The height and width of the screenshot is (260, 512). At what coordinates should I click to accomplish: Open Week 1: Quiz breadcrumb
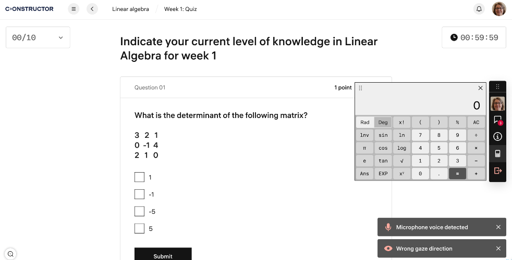click(x=180, y=9)
